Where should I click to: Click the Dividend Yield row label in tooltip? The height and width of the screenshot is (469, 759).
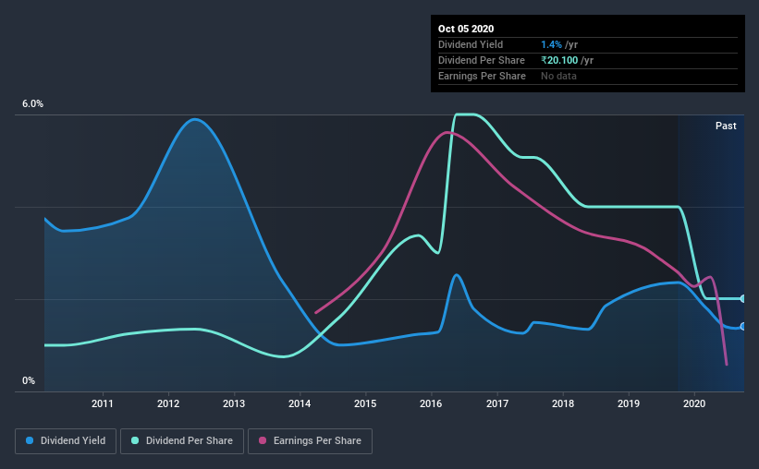(471, 45)
